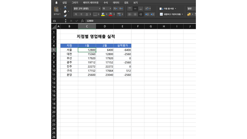This screenshot has width=247, height=139.
Task: Click accounting number format coins icon
Action: 189,14
